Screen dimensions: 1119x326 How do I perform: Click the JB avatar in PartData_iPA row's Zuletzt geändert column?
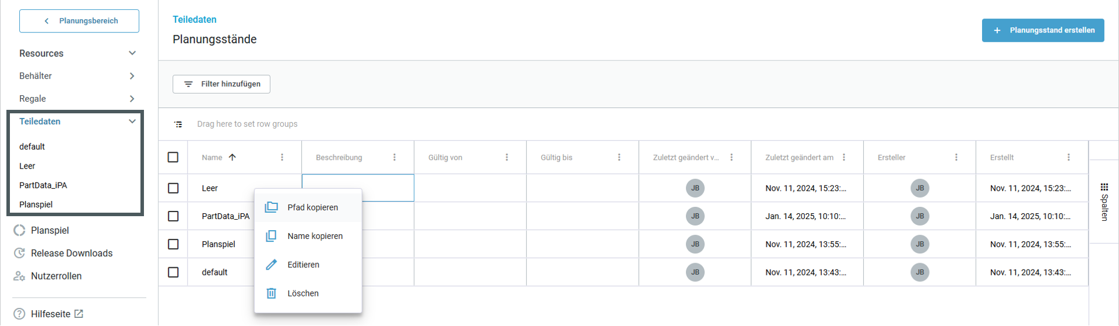click(695, 216)
